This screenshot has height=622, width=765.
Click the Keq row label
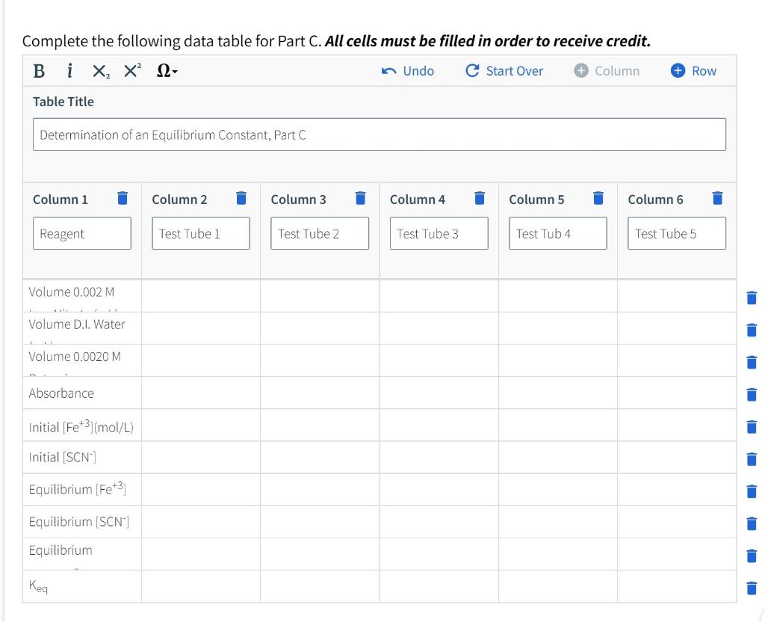[38, 586]
